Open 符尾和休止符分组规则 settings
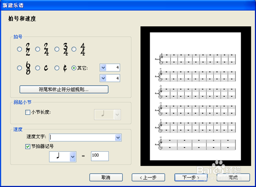 tap(64, 89)
